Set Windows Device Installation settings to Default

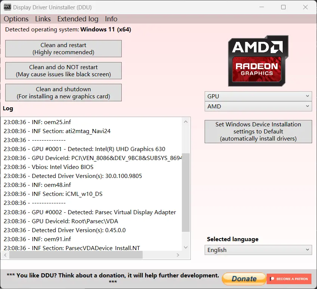(258, 132)
